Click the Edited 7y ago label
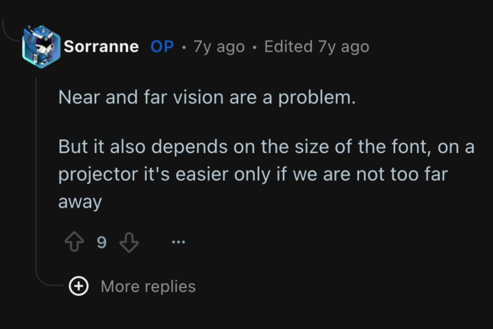This screenshot has width=493, height=329. (x=315, y=46)
